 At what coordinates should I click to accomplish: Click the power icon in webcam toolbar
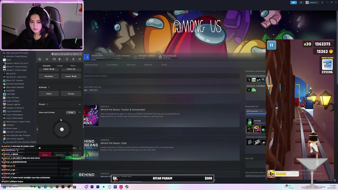(47, 59)
